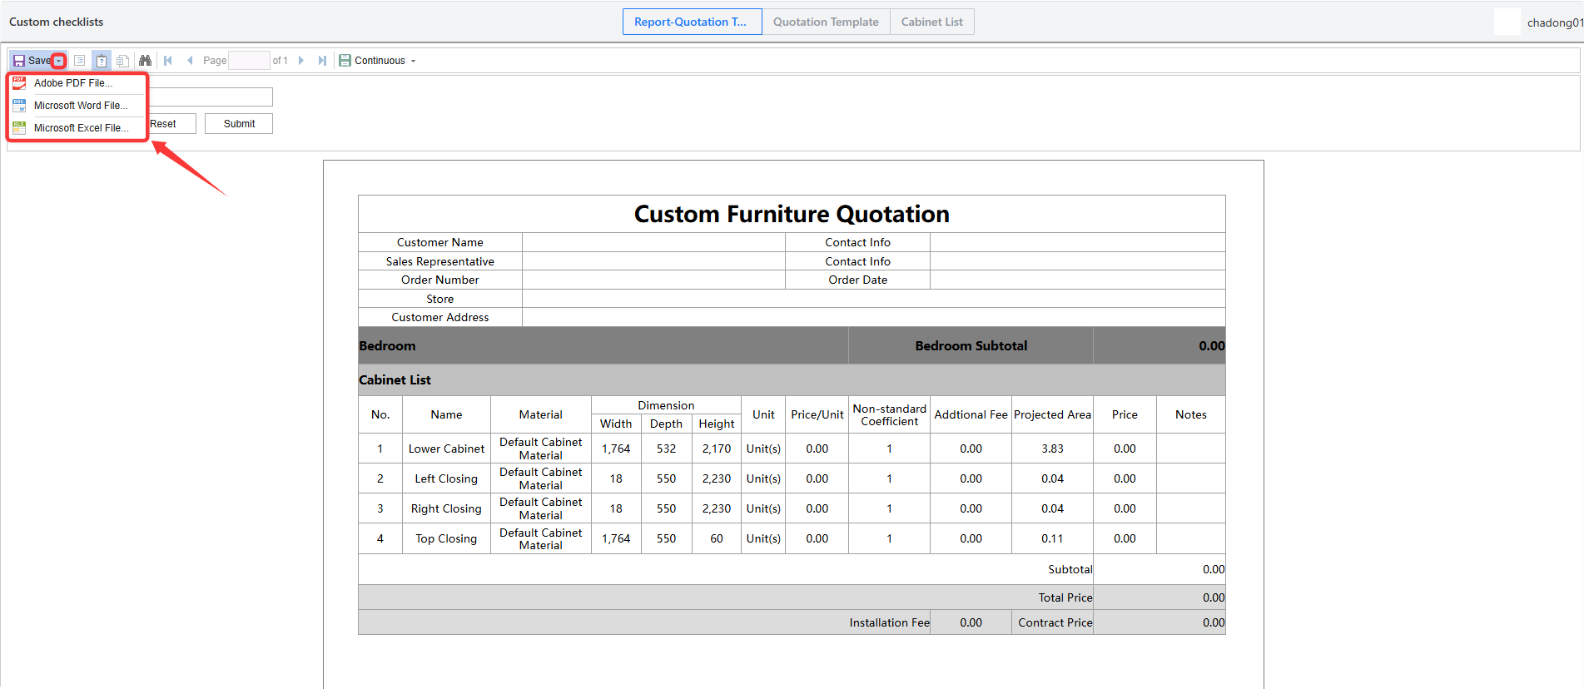Click the Depth column header
The width and height of the screenshot is (1584, 689).
pyautogui.click(x=666, y=424)
